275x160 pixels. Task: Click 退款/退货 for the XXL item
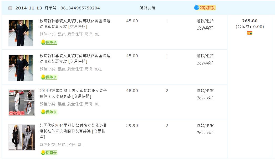(205, 56)
